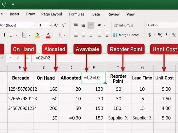Select the Barcade header cell
The image size is (178, 133).
[21, 78]
